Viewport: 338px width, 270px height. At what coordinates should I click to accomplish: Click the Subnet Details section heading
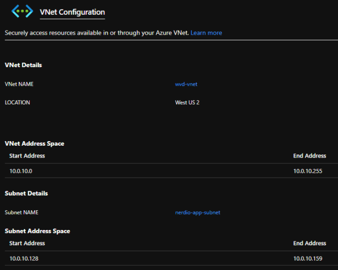26,193
